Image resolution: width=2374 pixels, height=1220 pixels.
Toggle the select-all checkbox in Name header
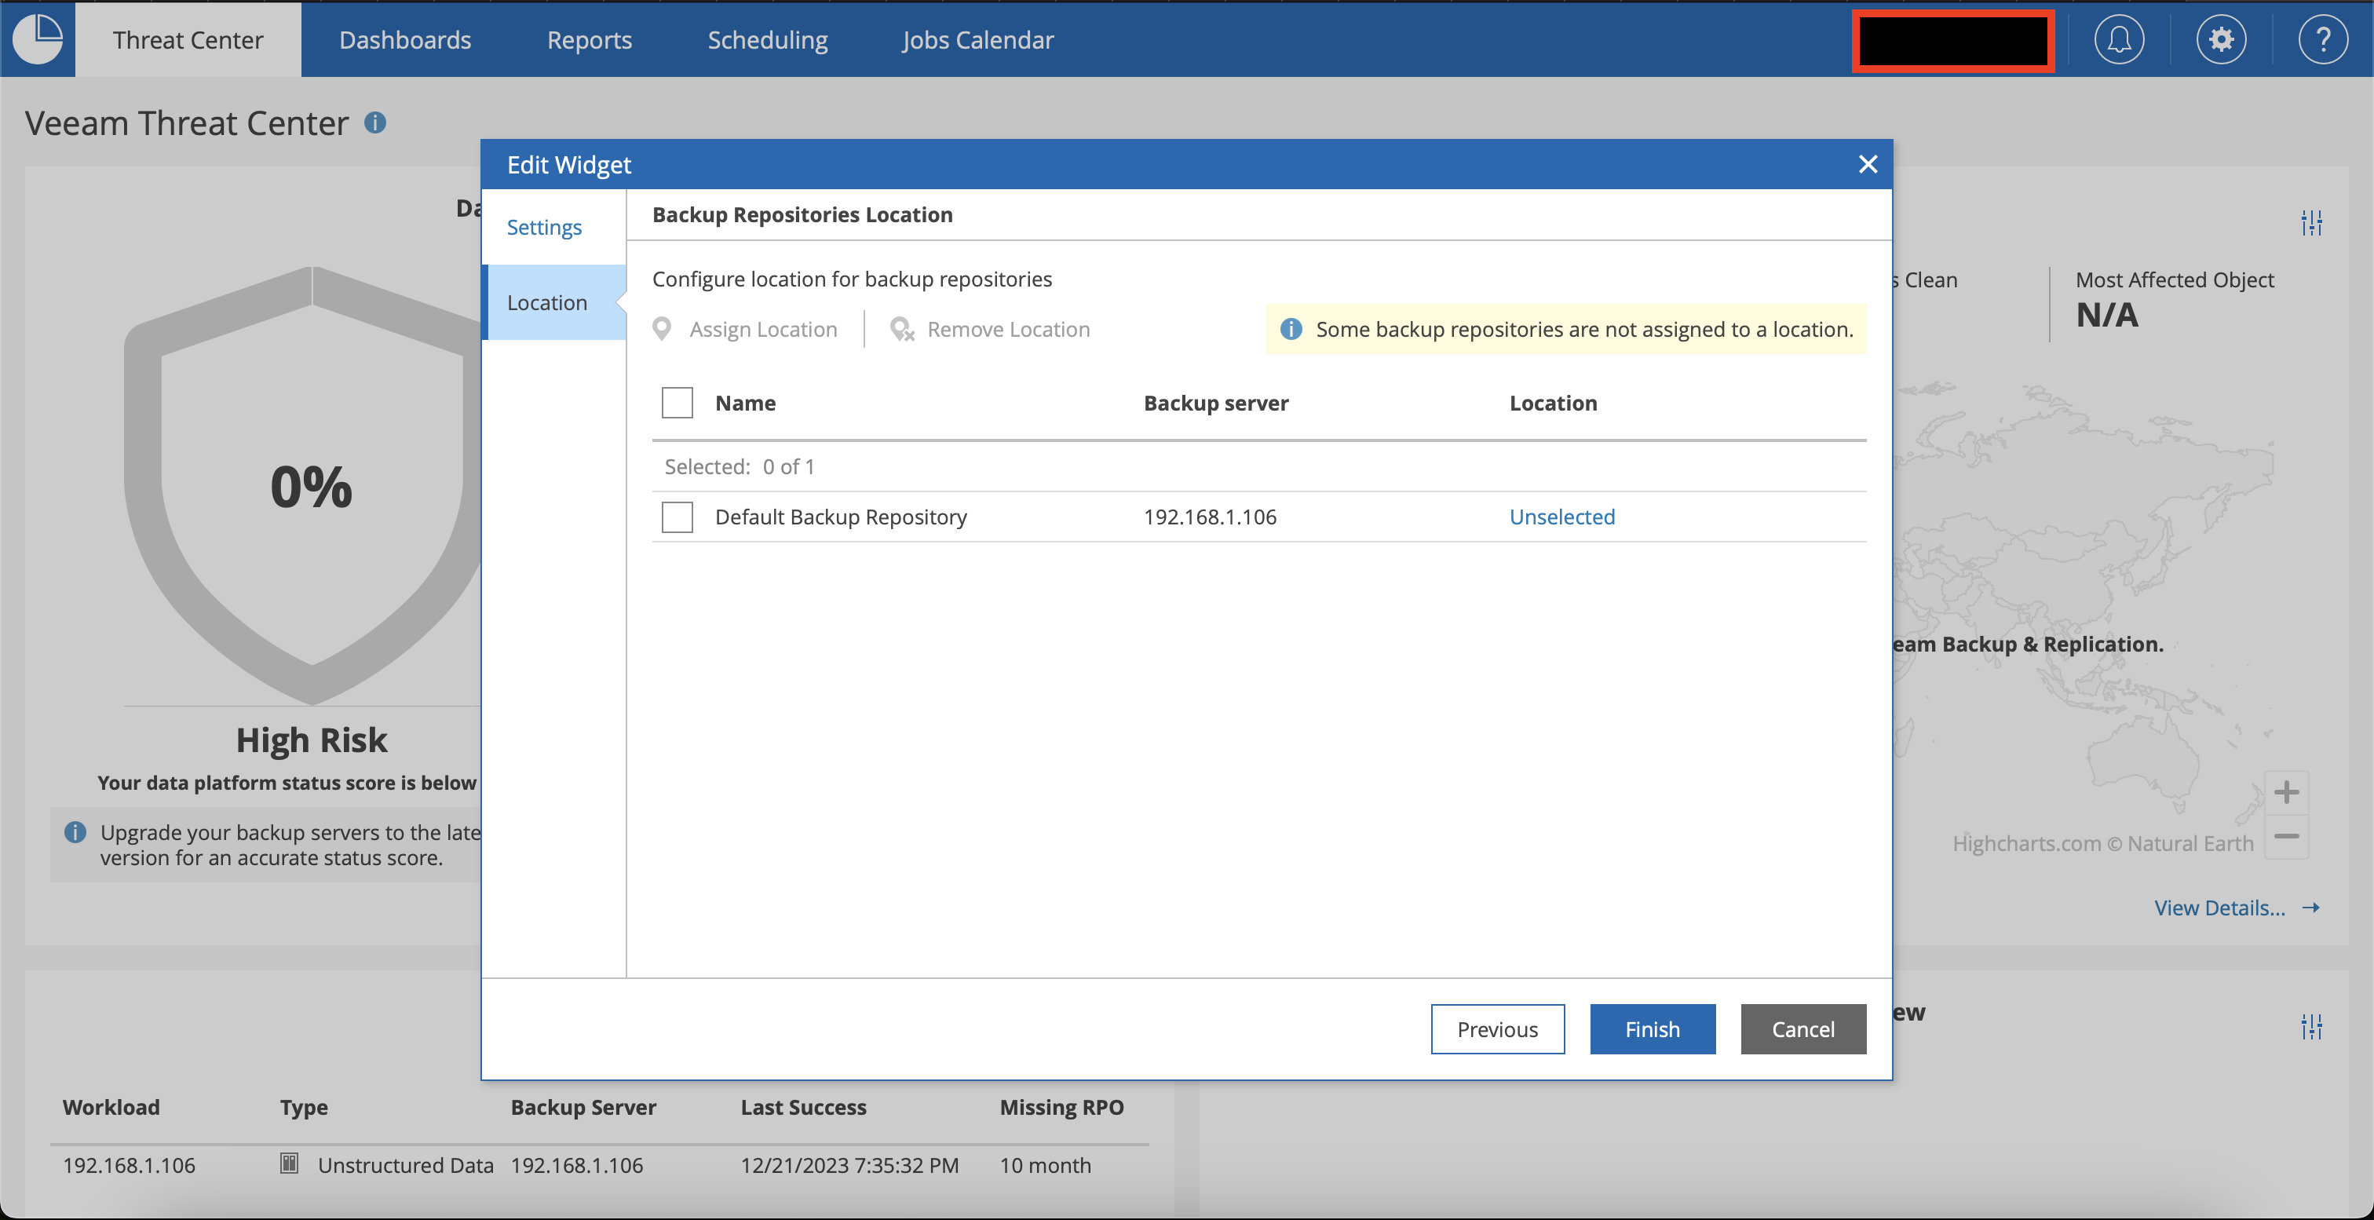[x=678, y=403]
